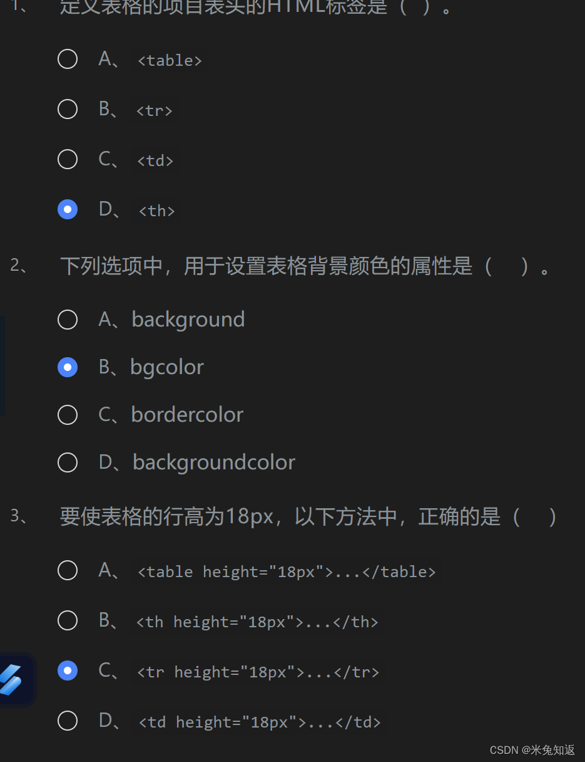Select option D td height for question 3
585x762 pixels.
tap(68, 720)
